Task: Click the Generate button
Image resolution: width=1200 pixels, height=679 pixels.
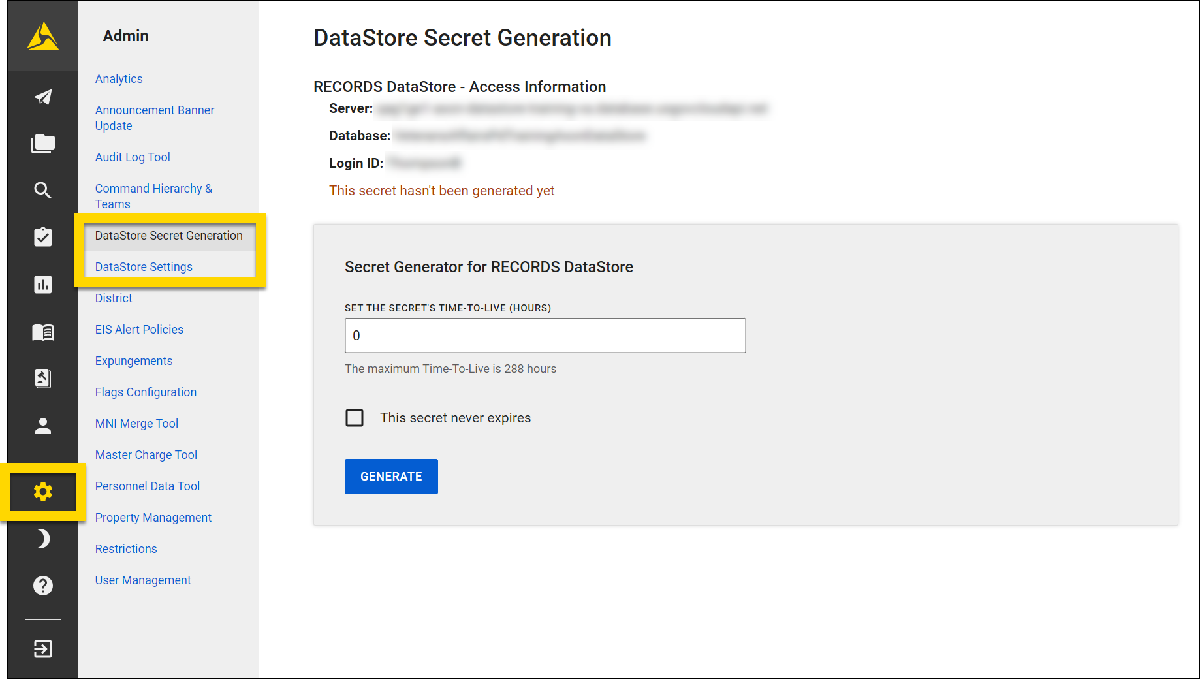Action: click(391, 477)
